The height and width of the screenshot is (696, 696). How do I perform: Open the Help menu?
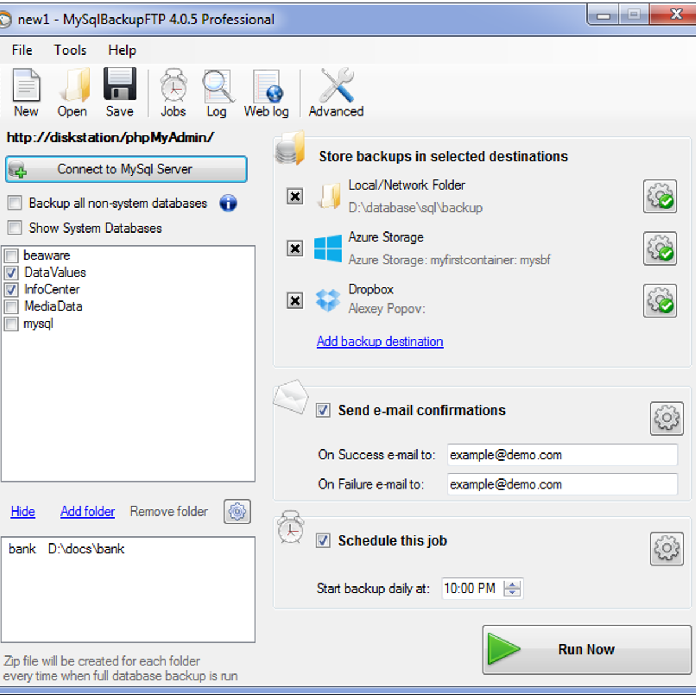click(122, 50)
